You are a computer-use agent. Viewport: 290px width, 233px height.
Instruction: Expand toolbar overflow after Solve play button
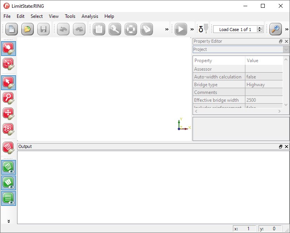[x=192, y=29]
